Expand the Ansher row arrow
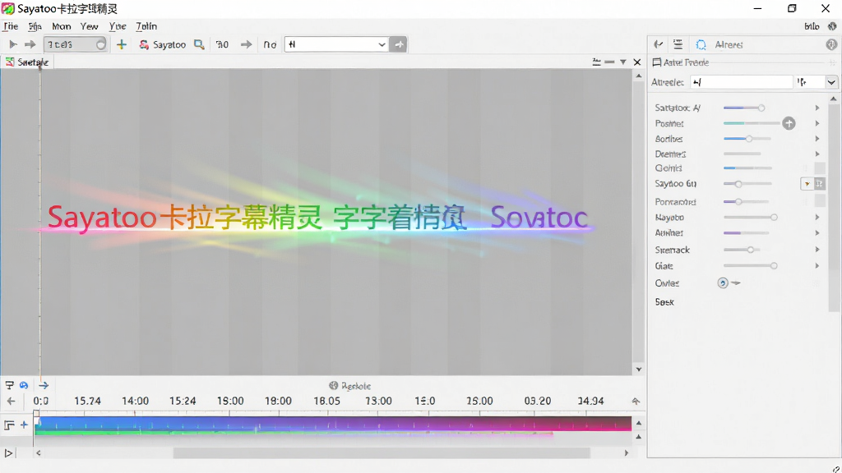 point(817,232)
